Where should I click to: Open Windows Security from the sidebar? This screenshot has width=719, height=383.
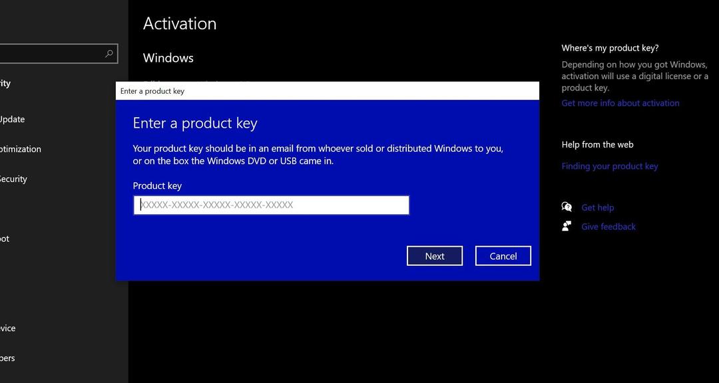point(13,179)
